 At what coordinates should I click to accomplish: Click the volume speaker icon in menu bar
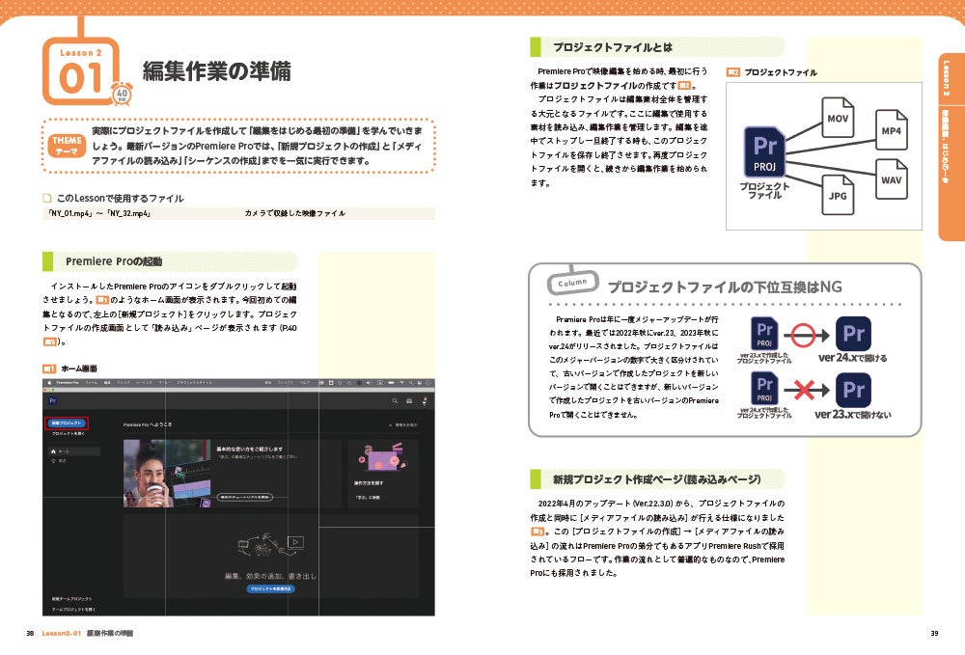(x=369, y=383)
